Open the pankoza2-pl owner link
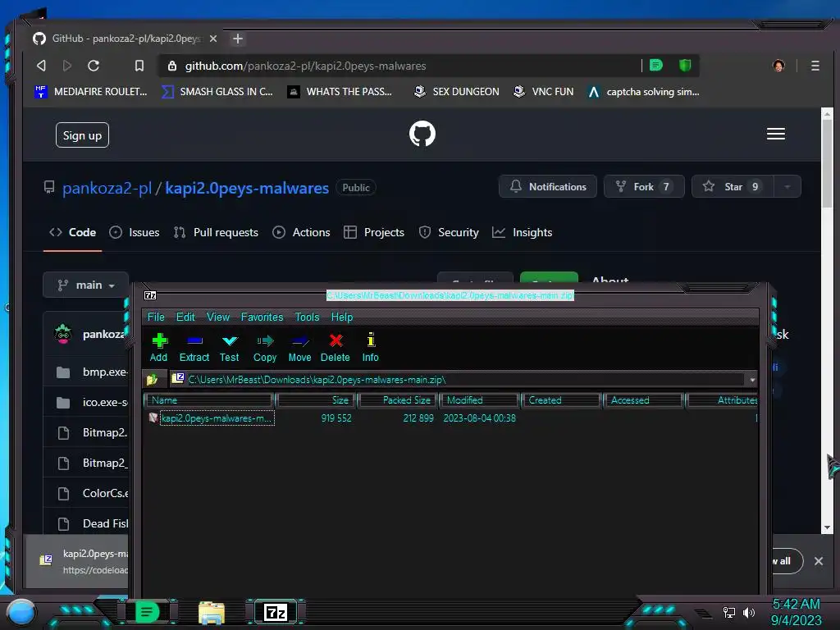Screen dimensions: 840x630 107,188
